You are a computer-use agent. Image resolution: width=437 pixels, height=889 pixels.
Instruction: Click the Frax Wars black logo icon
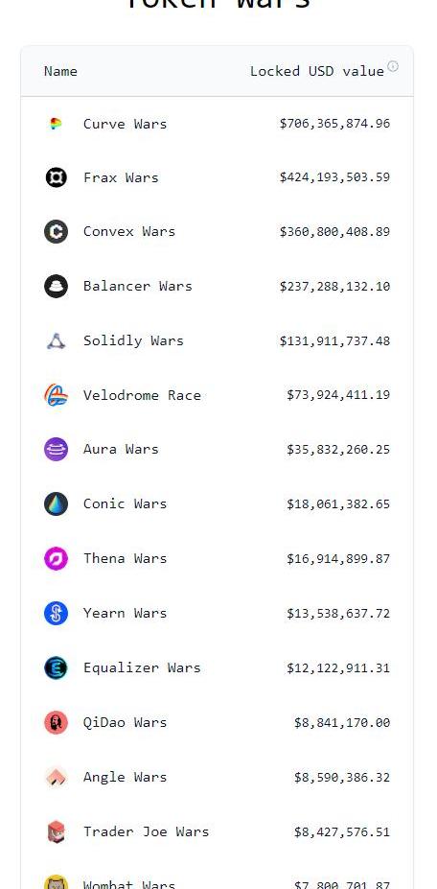[56, 177]
